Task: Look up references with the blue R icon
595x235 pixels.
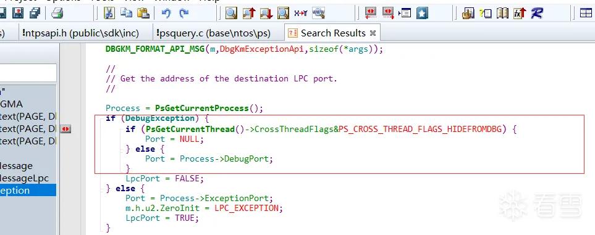Action: pyautogui.click(x=537, y=14)
